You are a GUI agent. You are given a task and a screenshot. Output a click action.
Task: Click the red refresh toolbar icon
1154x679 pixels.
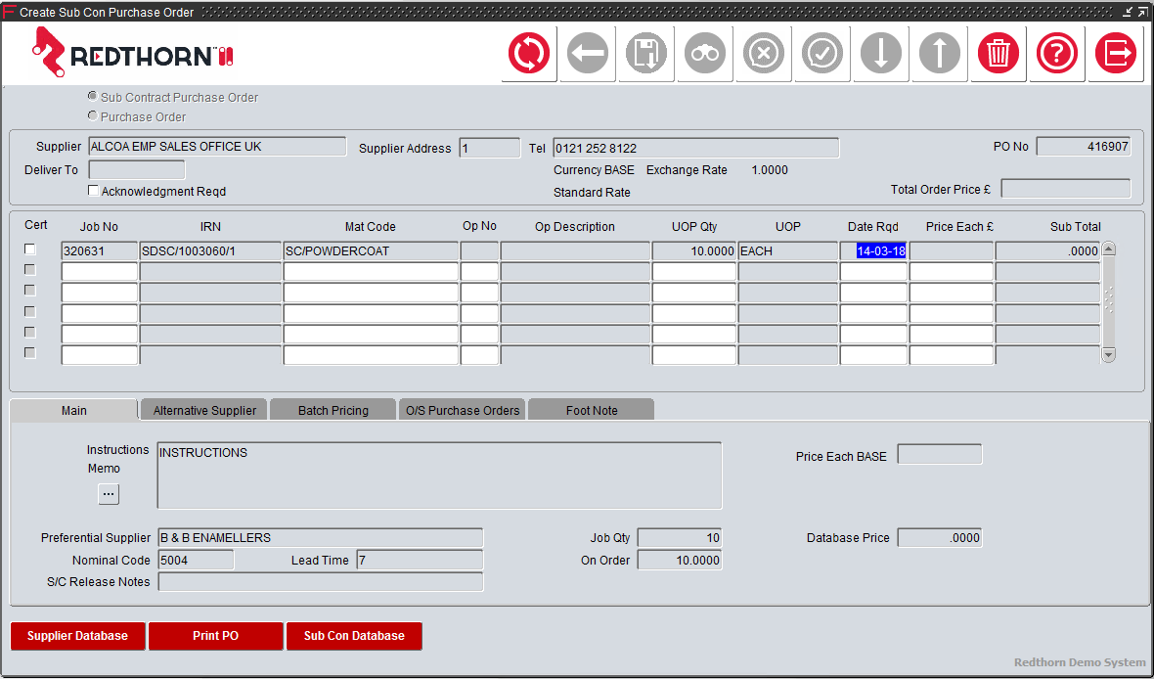pos(528,54)
